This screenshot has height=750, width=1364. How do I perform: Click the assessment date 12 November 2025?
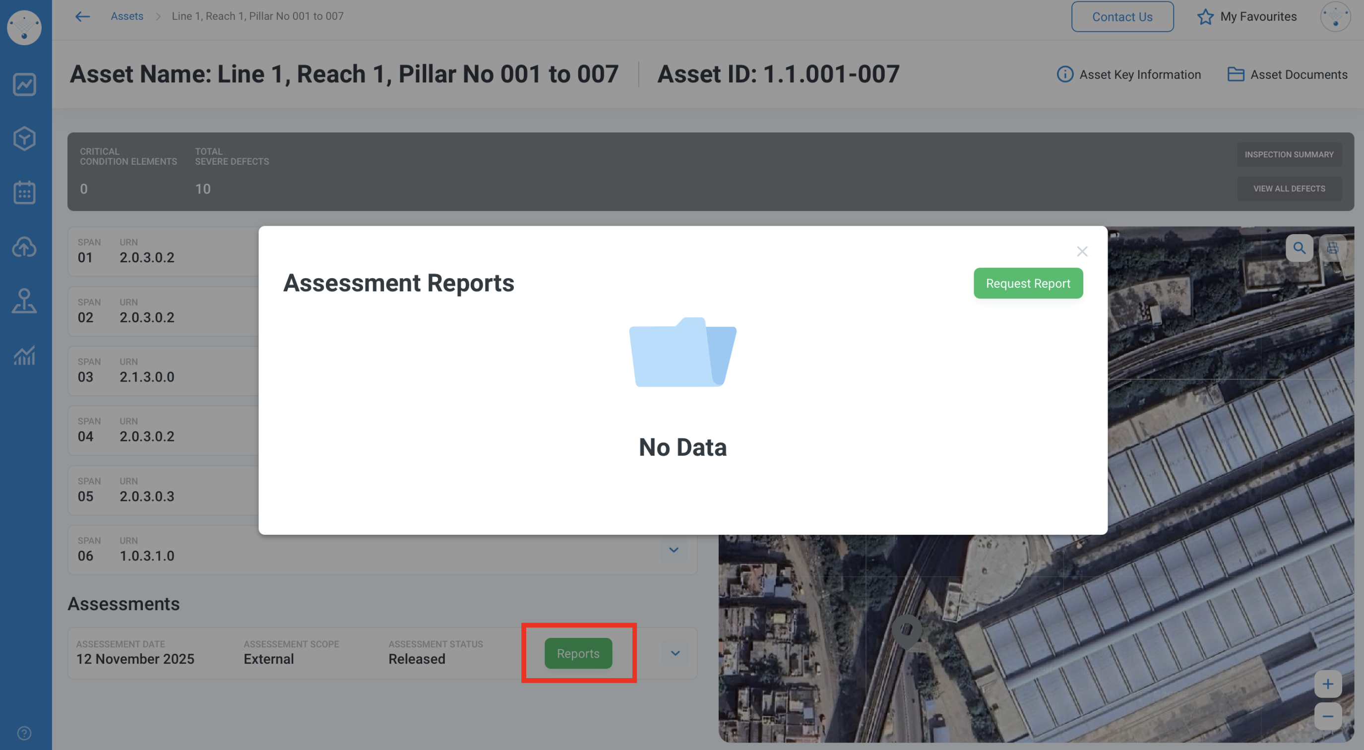coord(135,659)
